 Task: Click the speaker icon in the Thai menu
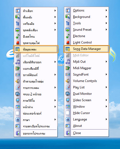pyautogui.click(x=18, y=81)
